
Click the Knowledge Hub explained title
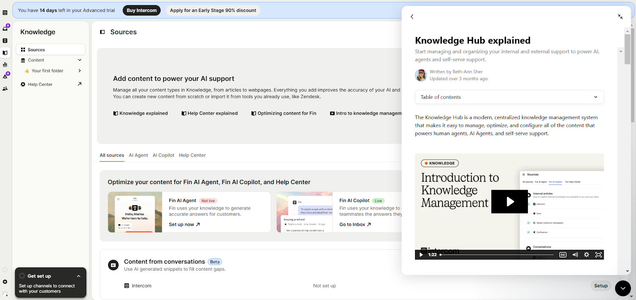[x=473, y=40]
